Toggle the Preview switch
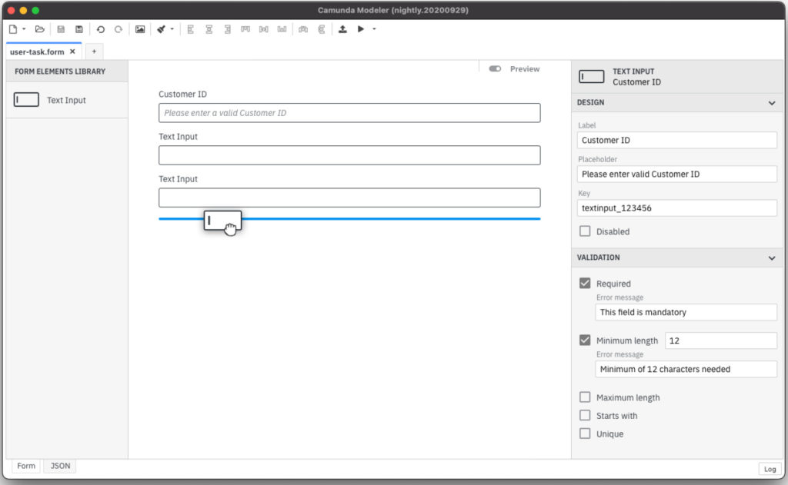 [x=495, y=68]
